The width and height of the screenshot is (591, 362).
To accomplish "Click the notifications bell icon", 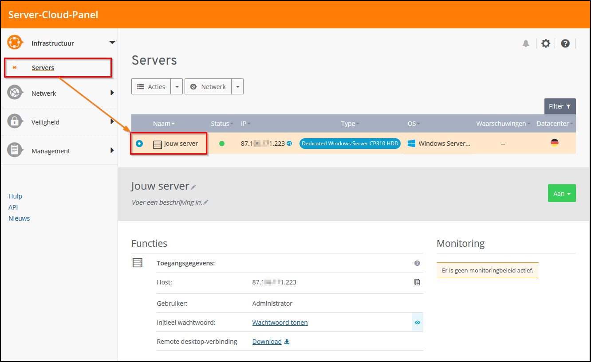I will click(526, 43).
